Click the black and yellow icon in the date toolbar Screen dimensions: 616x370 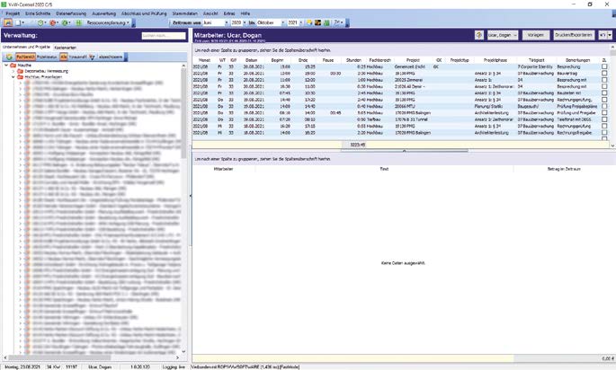[317, 22]
